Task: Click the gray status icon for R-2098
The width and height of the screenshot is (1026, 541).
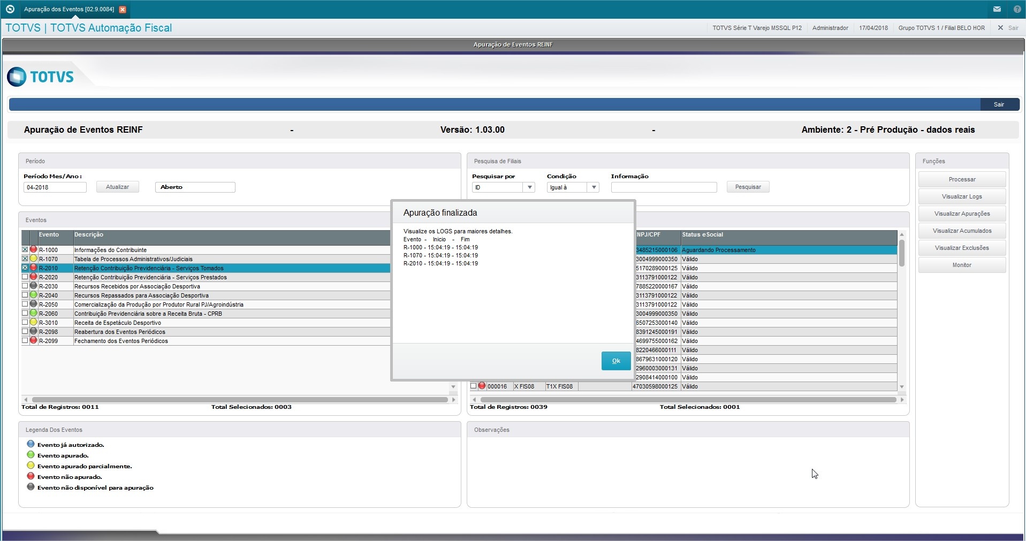Action: pyautogui.click(x=34, y=331)
